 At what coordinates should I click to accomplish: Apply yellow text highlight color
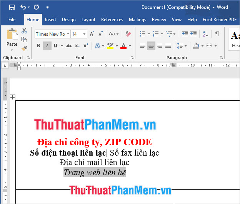110,46
